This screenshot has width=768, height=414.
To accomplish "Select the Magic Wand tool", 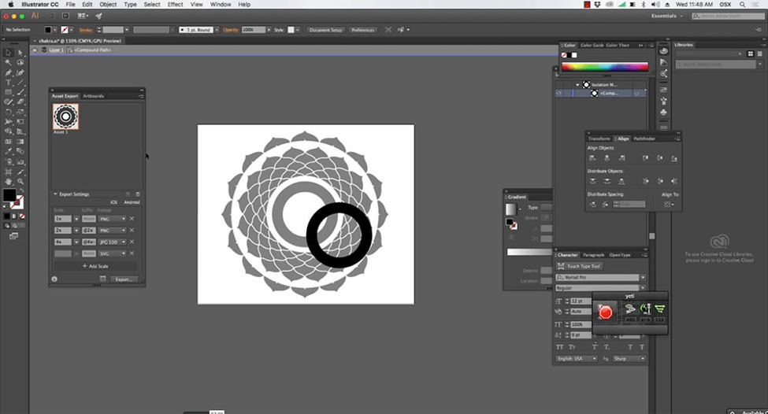I will point(9,63).
